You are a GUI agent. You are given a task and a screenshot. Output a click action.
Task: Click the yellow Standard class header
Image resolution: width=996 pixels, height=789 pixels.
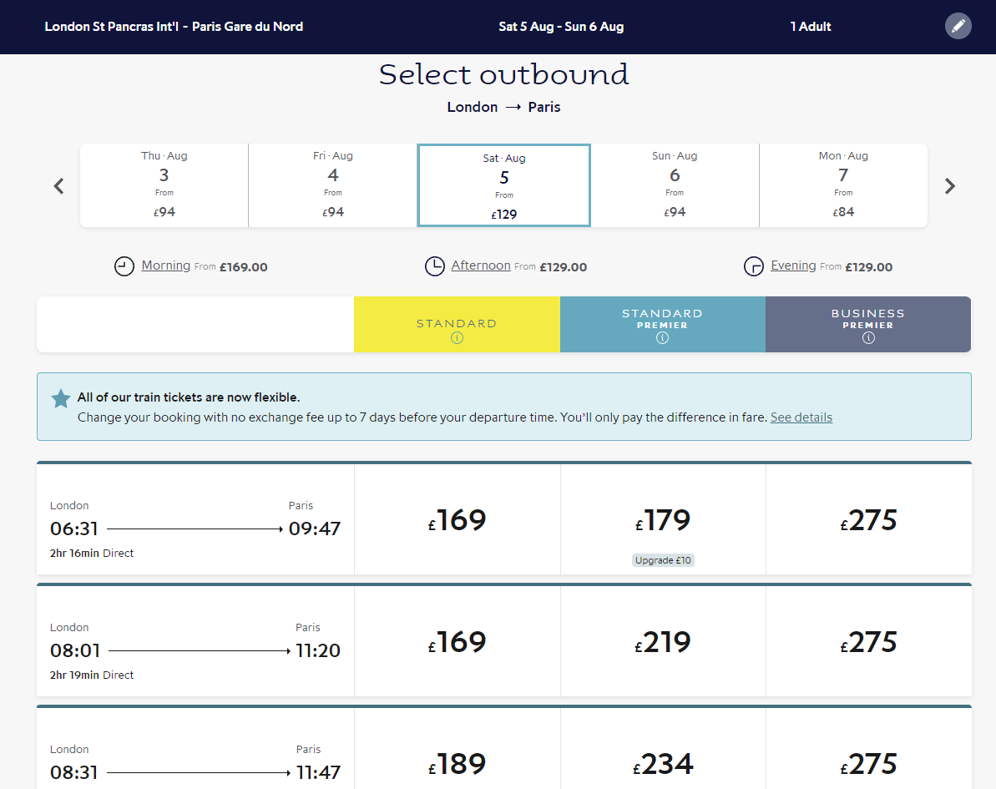coord(457,324)
